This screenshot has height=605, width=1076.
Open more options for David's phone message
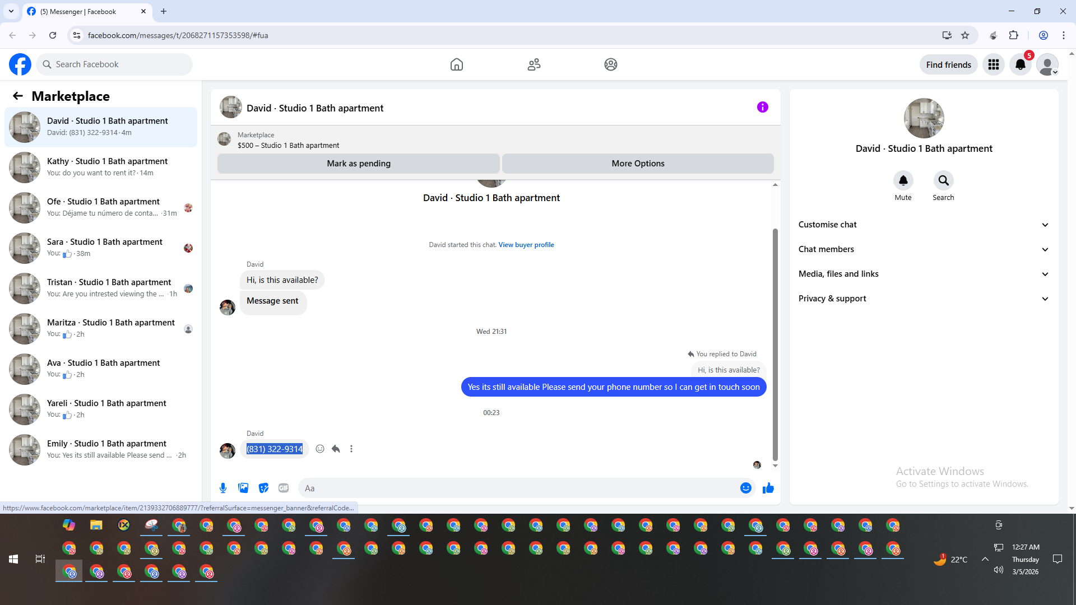tap(351, 449)
